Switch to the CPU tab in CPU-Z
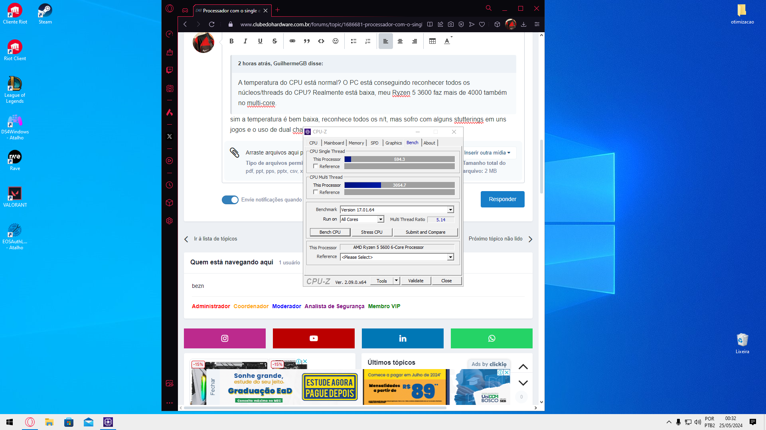The image size is (766, 430). click(x=313, y=143)
